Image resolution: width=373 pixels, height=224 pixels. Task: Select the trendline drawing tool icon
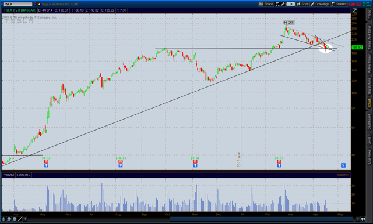[x=20, y=219]
